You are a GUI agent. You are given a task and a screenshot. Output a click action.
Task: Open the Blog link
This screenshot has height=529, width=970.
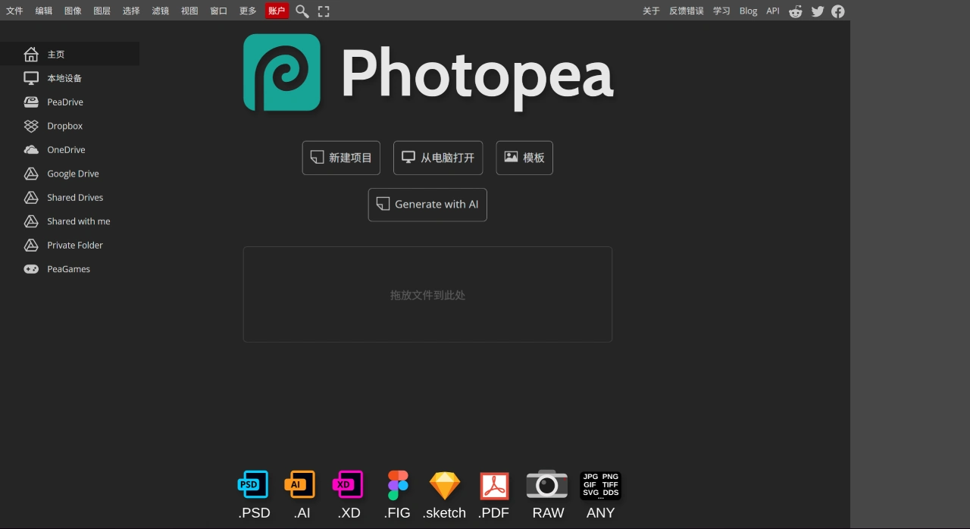click(748, 11)
